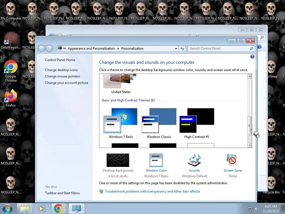The width and height of the screenshot is (285, 214).
Task: Open the Screen Saver icon
Action: pyautogui.click(x=233, y=160)
